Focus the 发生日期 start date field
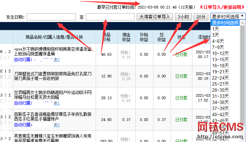This screenshot has height=142, width=248. click(x=51, y=17)
